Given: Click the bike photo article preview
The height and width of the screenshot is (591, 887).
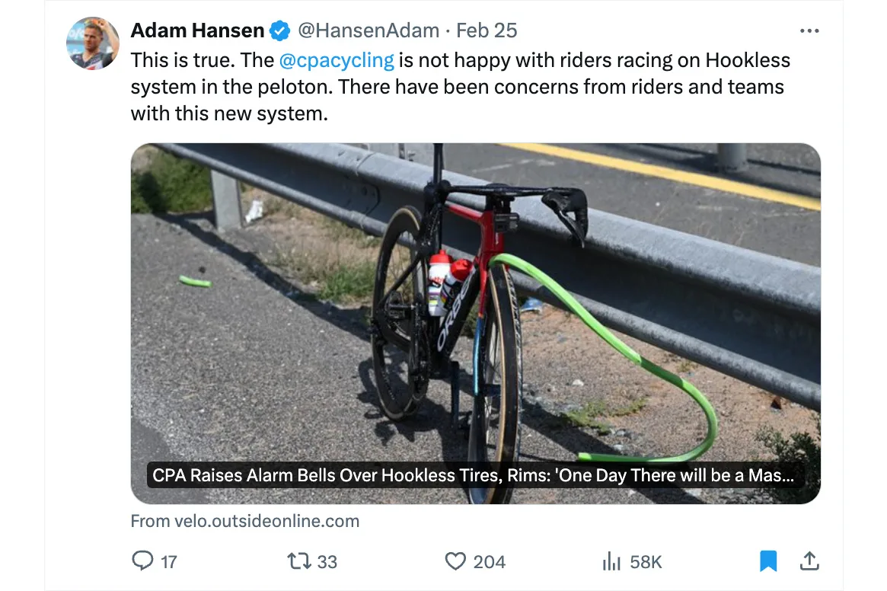Looking at the screenshot, I should pos(475,305).
